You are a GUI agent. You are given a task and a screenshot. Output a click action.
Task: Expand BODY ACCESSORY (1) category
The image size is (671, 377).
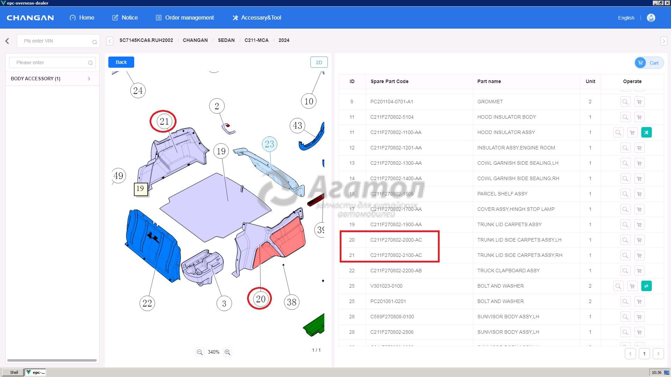89,79
